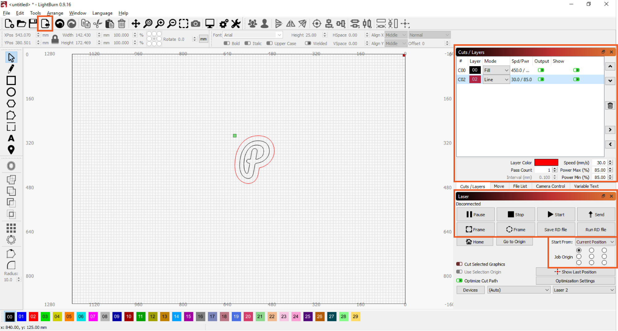Viewport: 618px width, 331px height.
Task: Select the Position Laser pin tool
Action: (11, 150)
